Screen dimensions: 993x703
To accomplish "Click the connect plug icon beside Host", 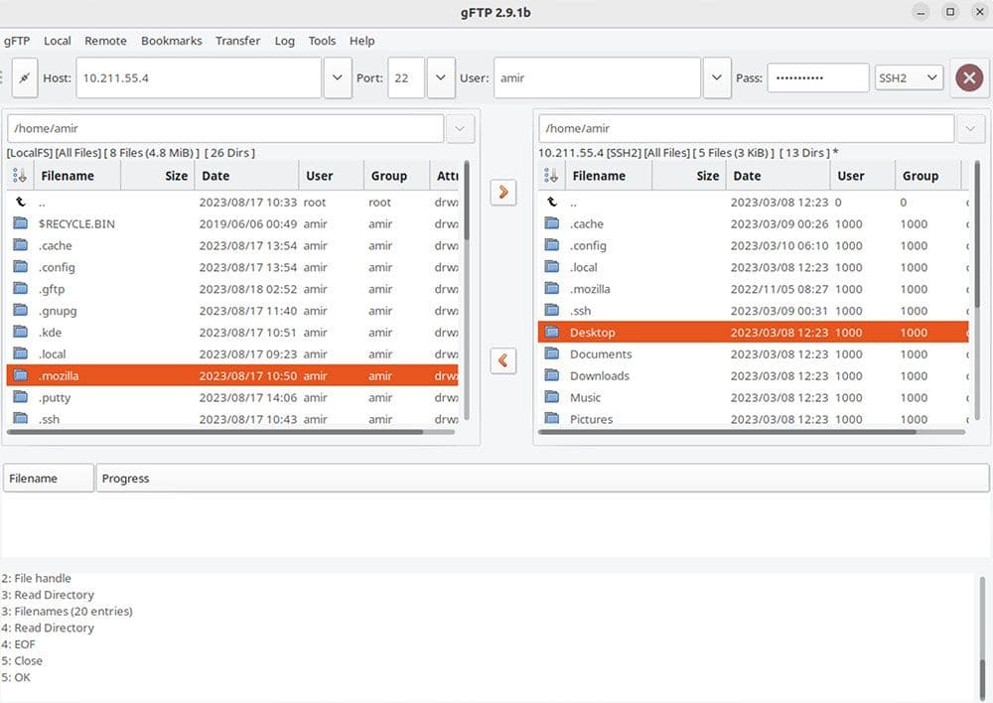I will point(24,77).
